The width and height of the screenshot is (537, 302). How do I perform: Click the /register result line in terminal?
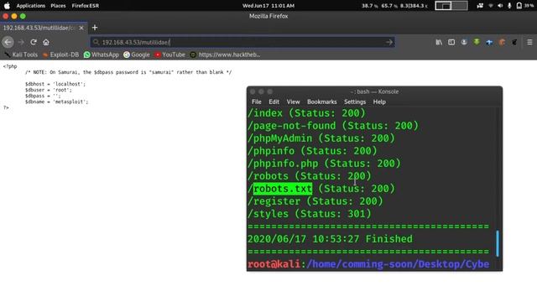click(x=315, y=201)
